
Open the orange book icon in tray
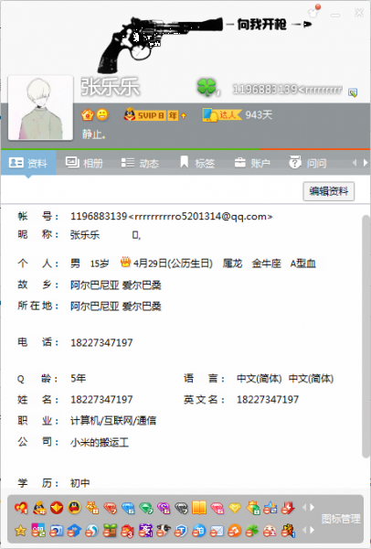[199, 508]
